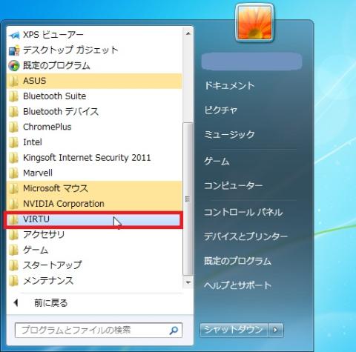The height and width of the screenshot is (352, 356).
Task: Select the VIRTU folder
Action: click(94, 219)
